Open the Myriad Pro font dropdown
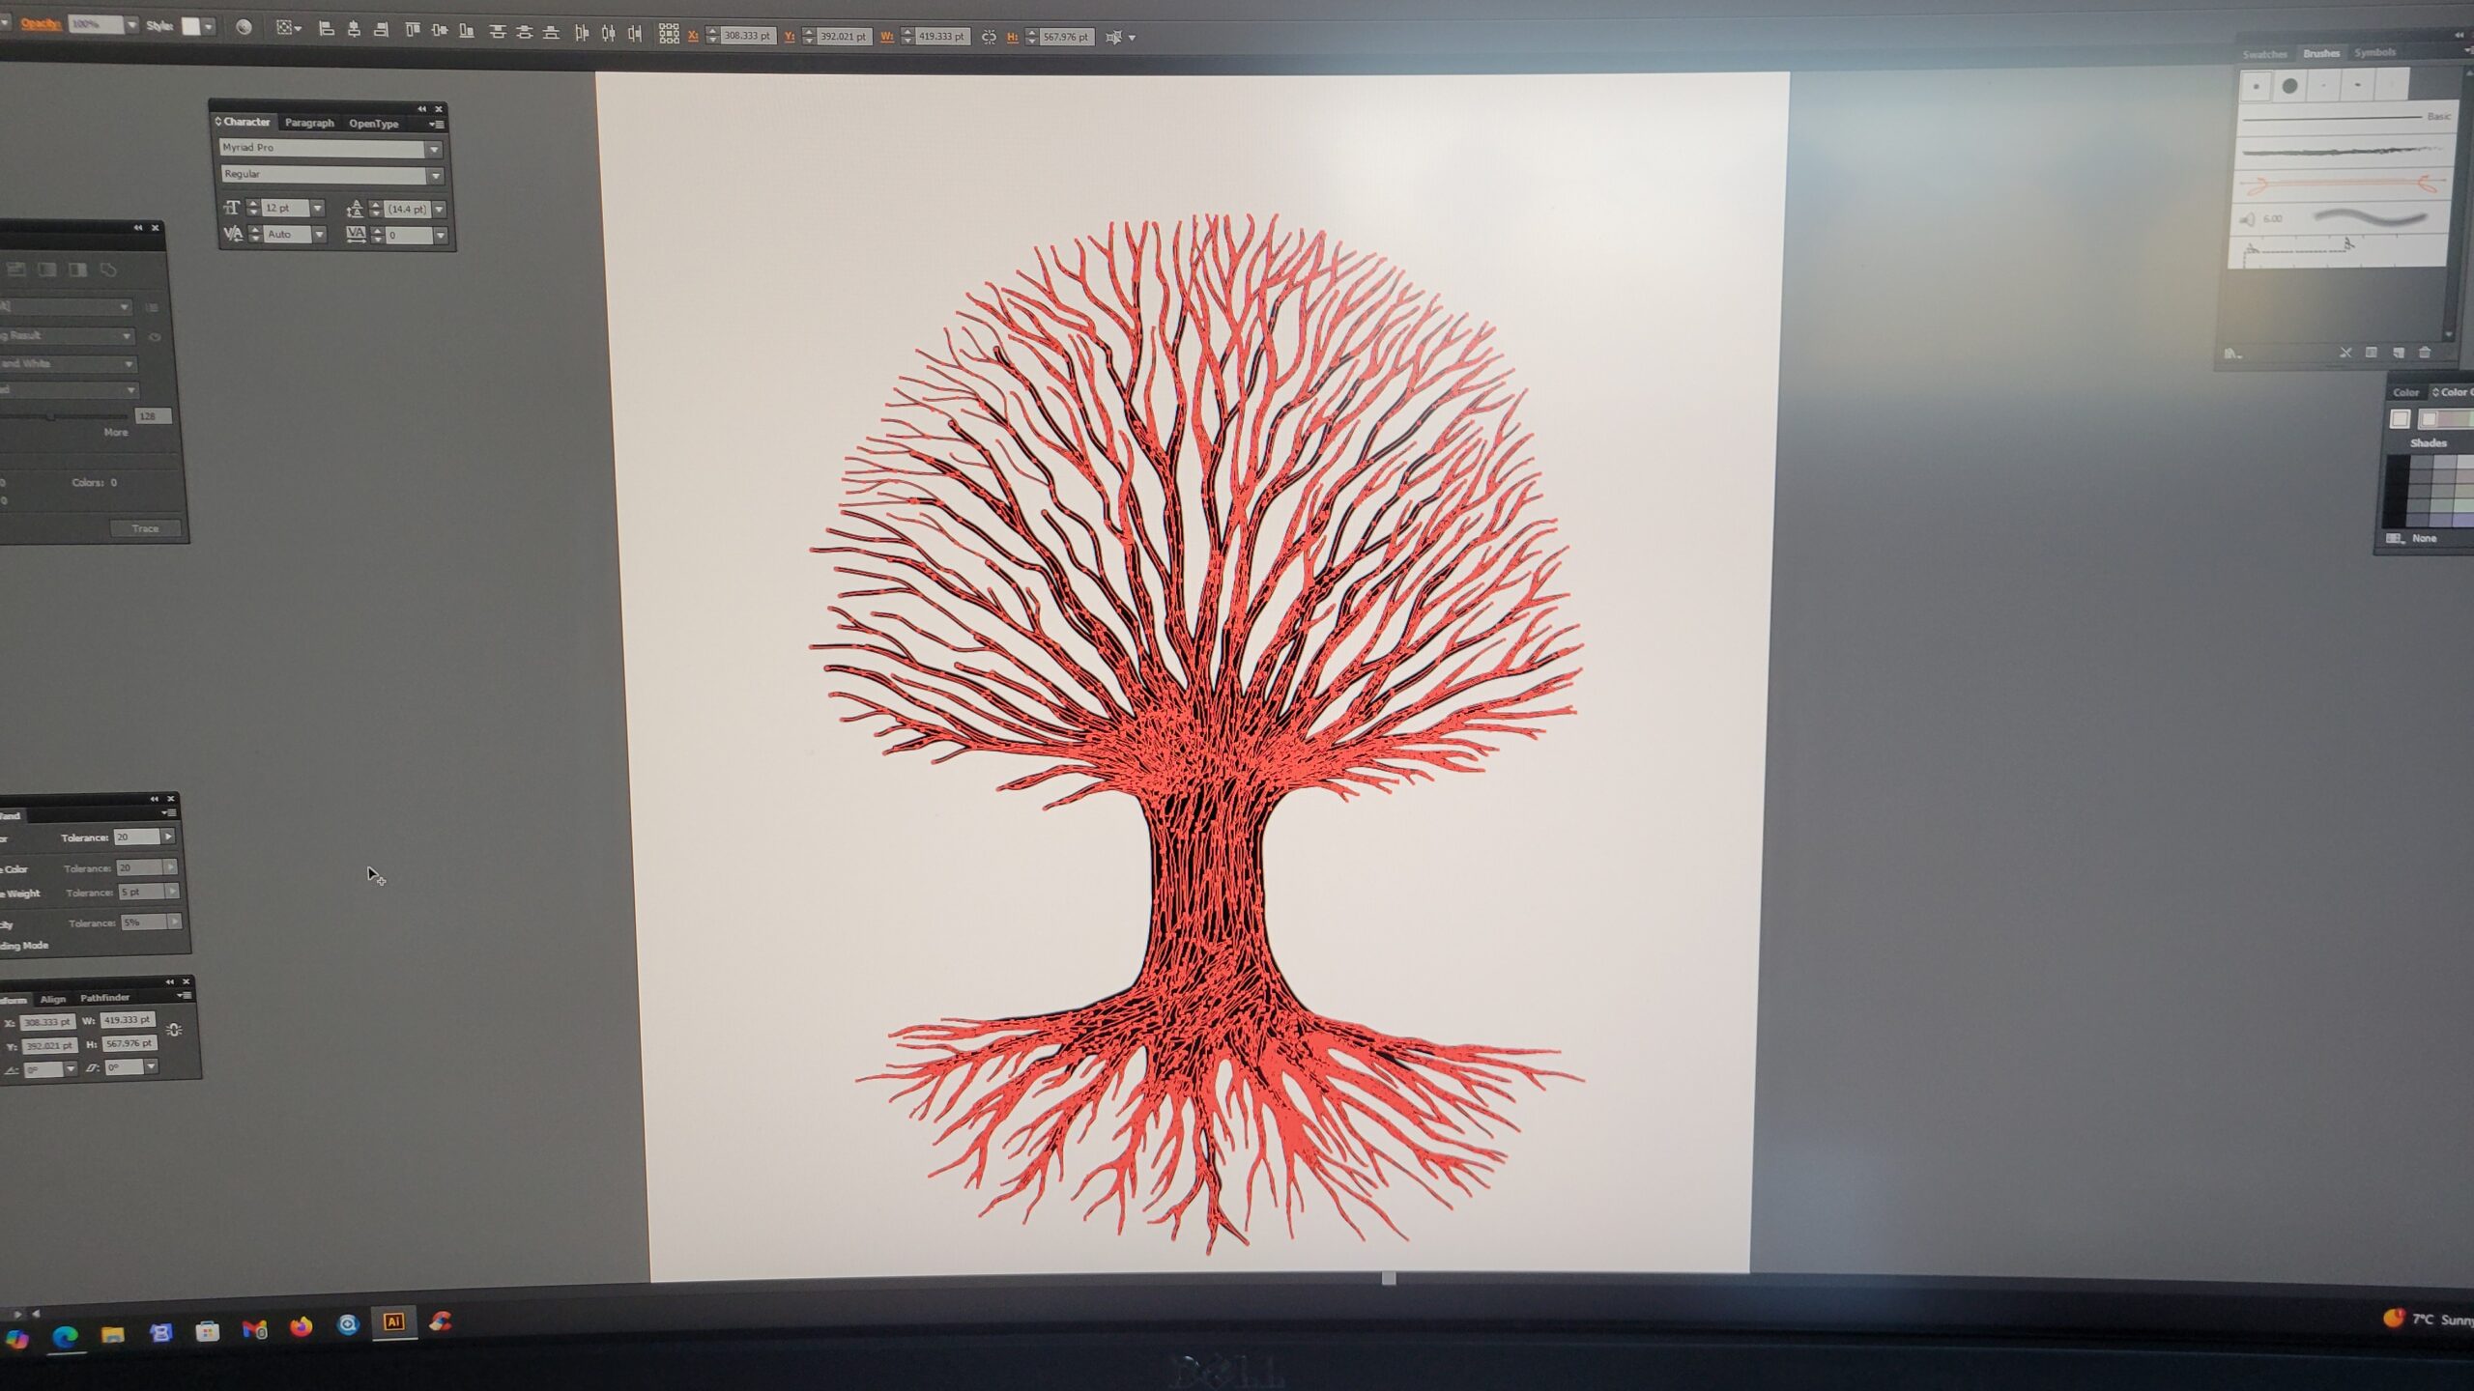This screenshot has width=2474, height=1391. 434,149
